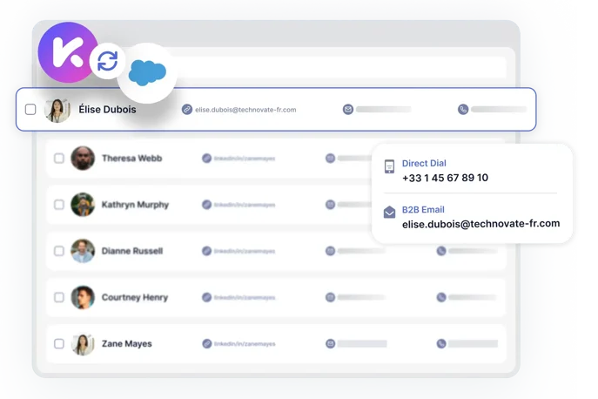The width and height of the screenshot is (598, 399).
Task: Open Dianne Russell LinkedIn link
Action: [245, 251]
